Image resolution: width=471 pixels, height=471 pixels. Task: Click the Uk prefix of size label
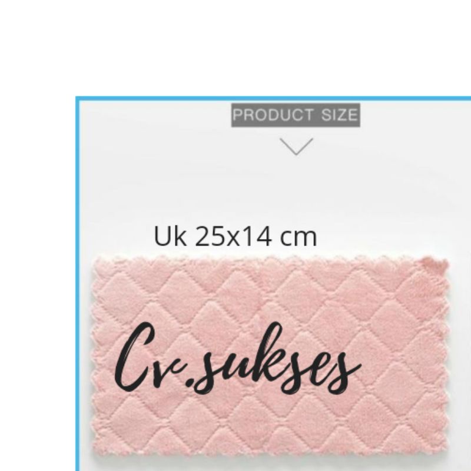(x=170, y=237)
